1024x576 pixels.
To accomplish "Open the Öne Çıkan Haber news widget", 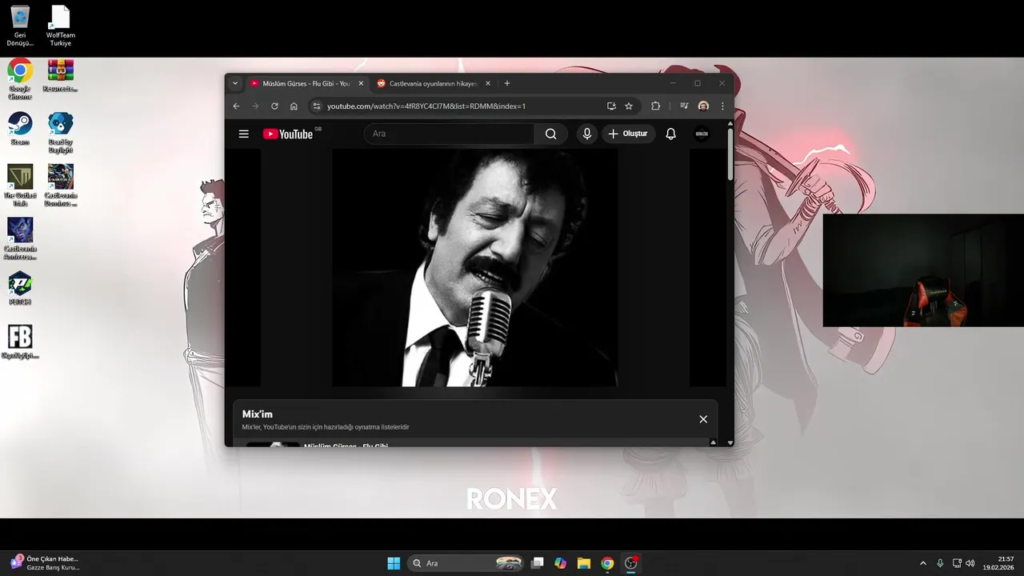I will tap(46, 563).
